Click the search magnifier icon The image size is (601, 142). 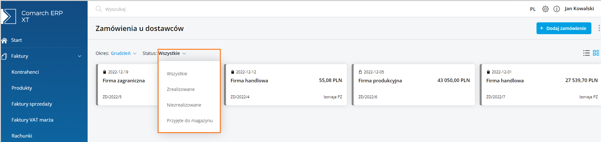(99, 9)
